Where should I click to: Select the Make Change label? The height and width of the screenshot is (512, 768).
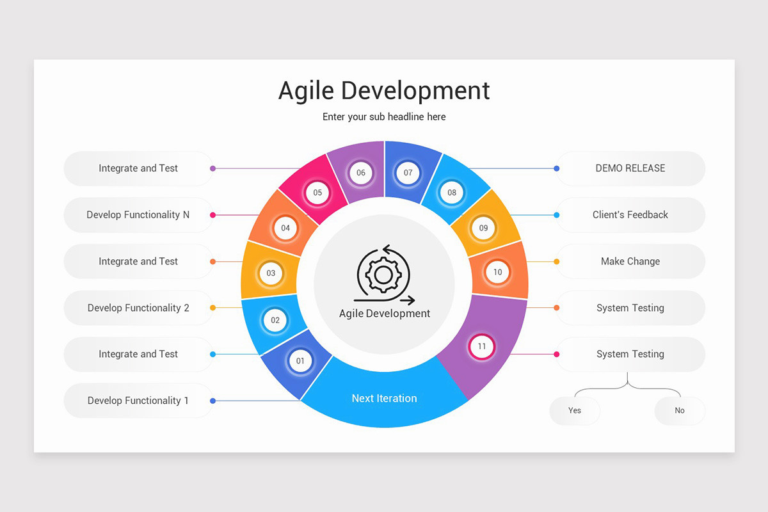click(630, 261)
